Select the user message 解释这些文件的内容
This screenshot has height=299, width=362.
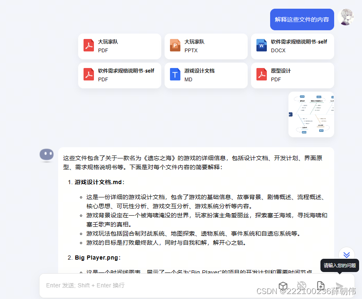302,19
